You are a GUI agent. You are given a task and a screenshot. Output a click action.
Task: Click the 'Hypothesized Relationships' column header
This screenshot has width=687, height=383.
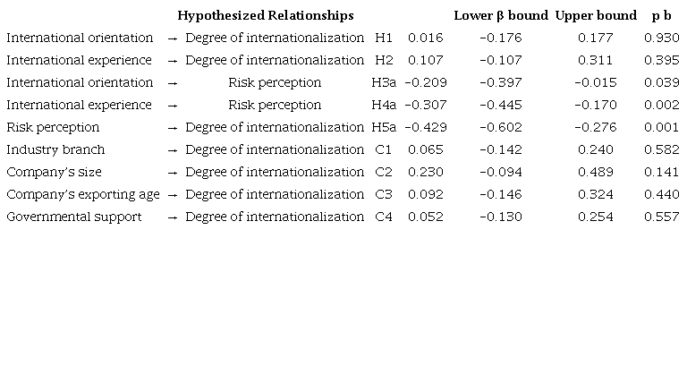(x=265, y=15)
